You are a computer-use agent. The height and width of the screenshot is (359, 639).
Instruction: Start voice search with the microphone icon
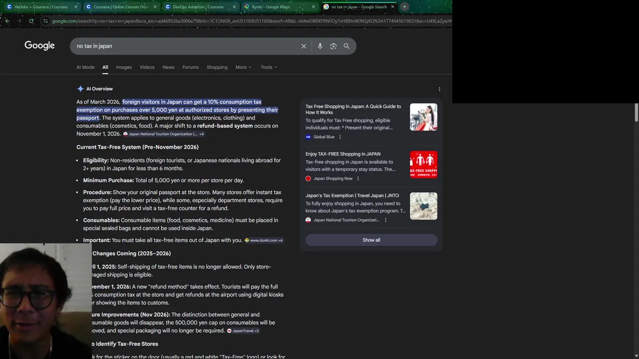tap(320, 46)
